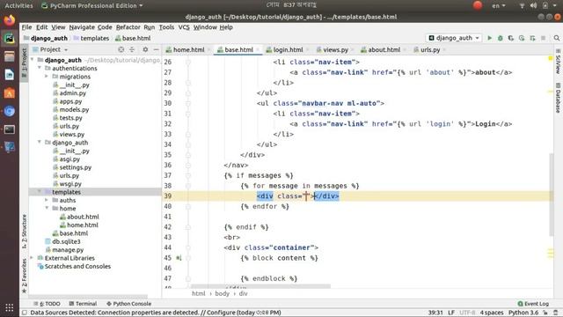Open the Structure tool window
The width and height of the screenshot is (563, 317).
coord(24,231)
